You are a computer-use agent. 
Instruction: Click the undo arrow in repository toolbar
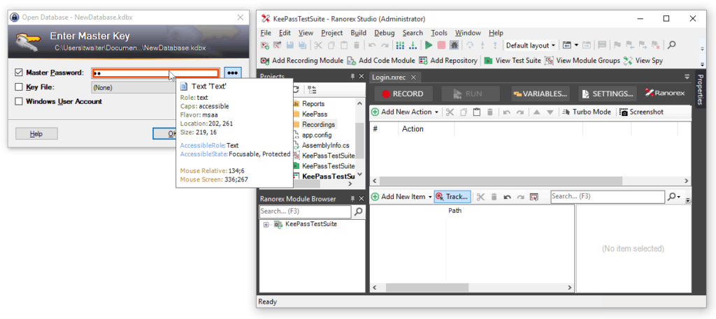(507, 197)
